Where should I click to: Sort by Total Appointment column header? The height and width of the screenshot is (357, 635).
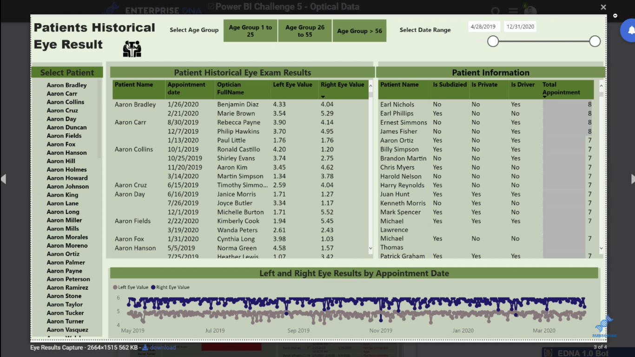click(561, 88)
